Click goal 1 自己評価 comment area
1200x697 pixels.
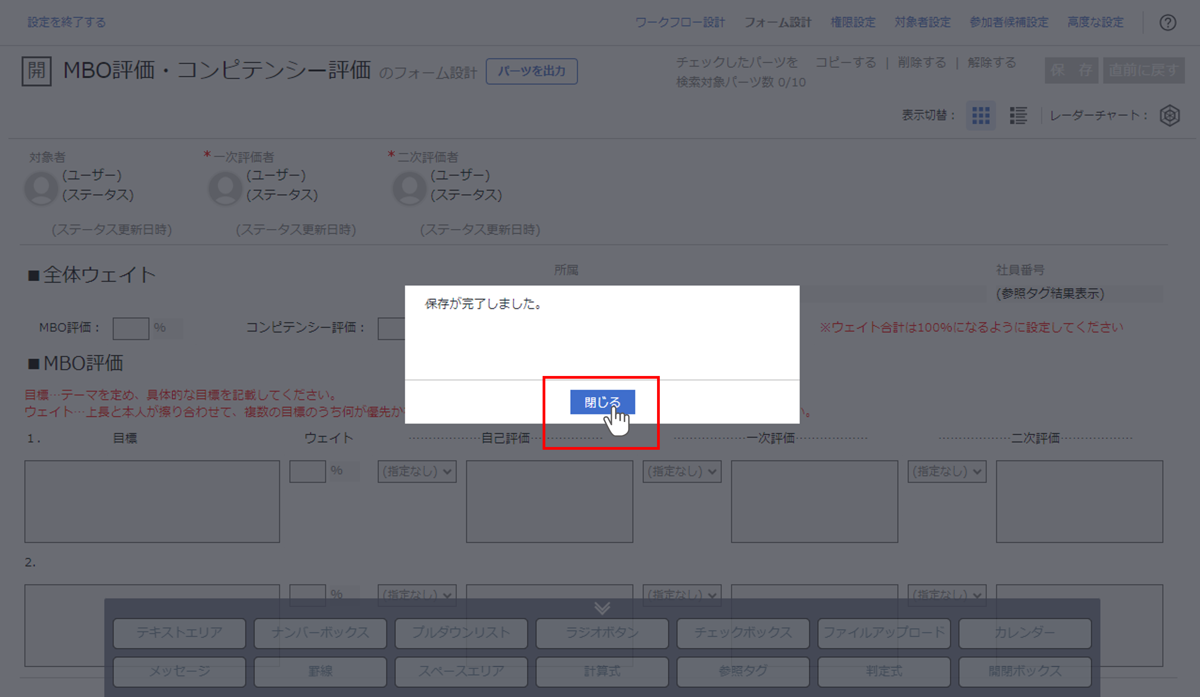tap(549, 501)
